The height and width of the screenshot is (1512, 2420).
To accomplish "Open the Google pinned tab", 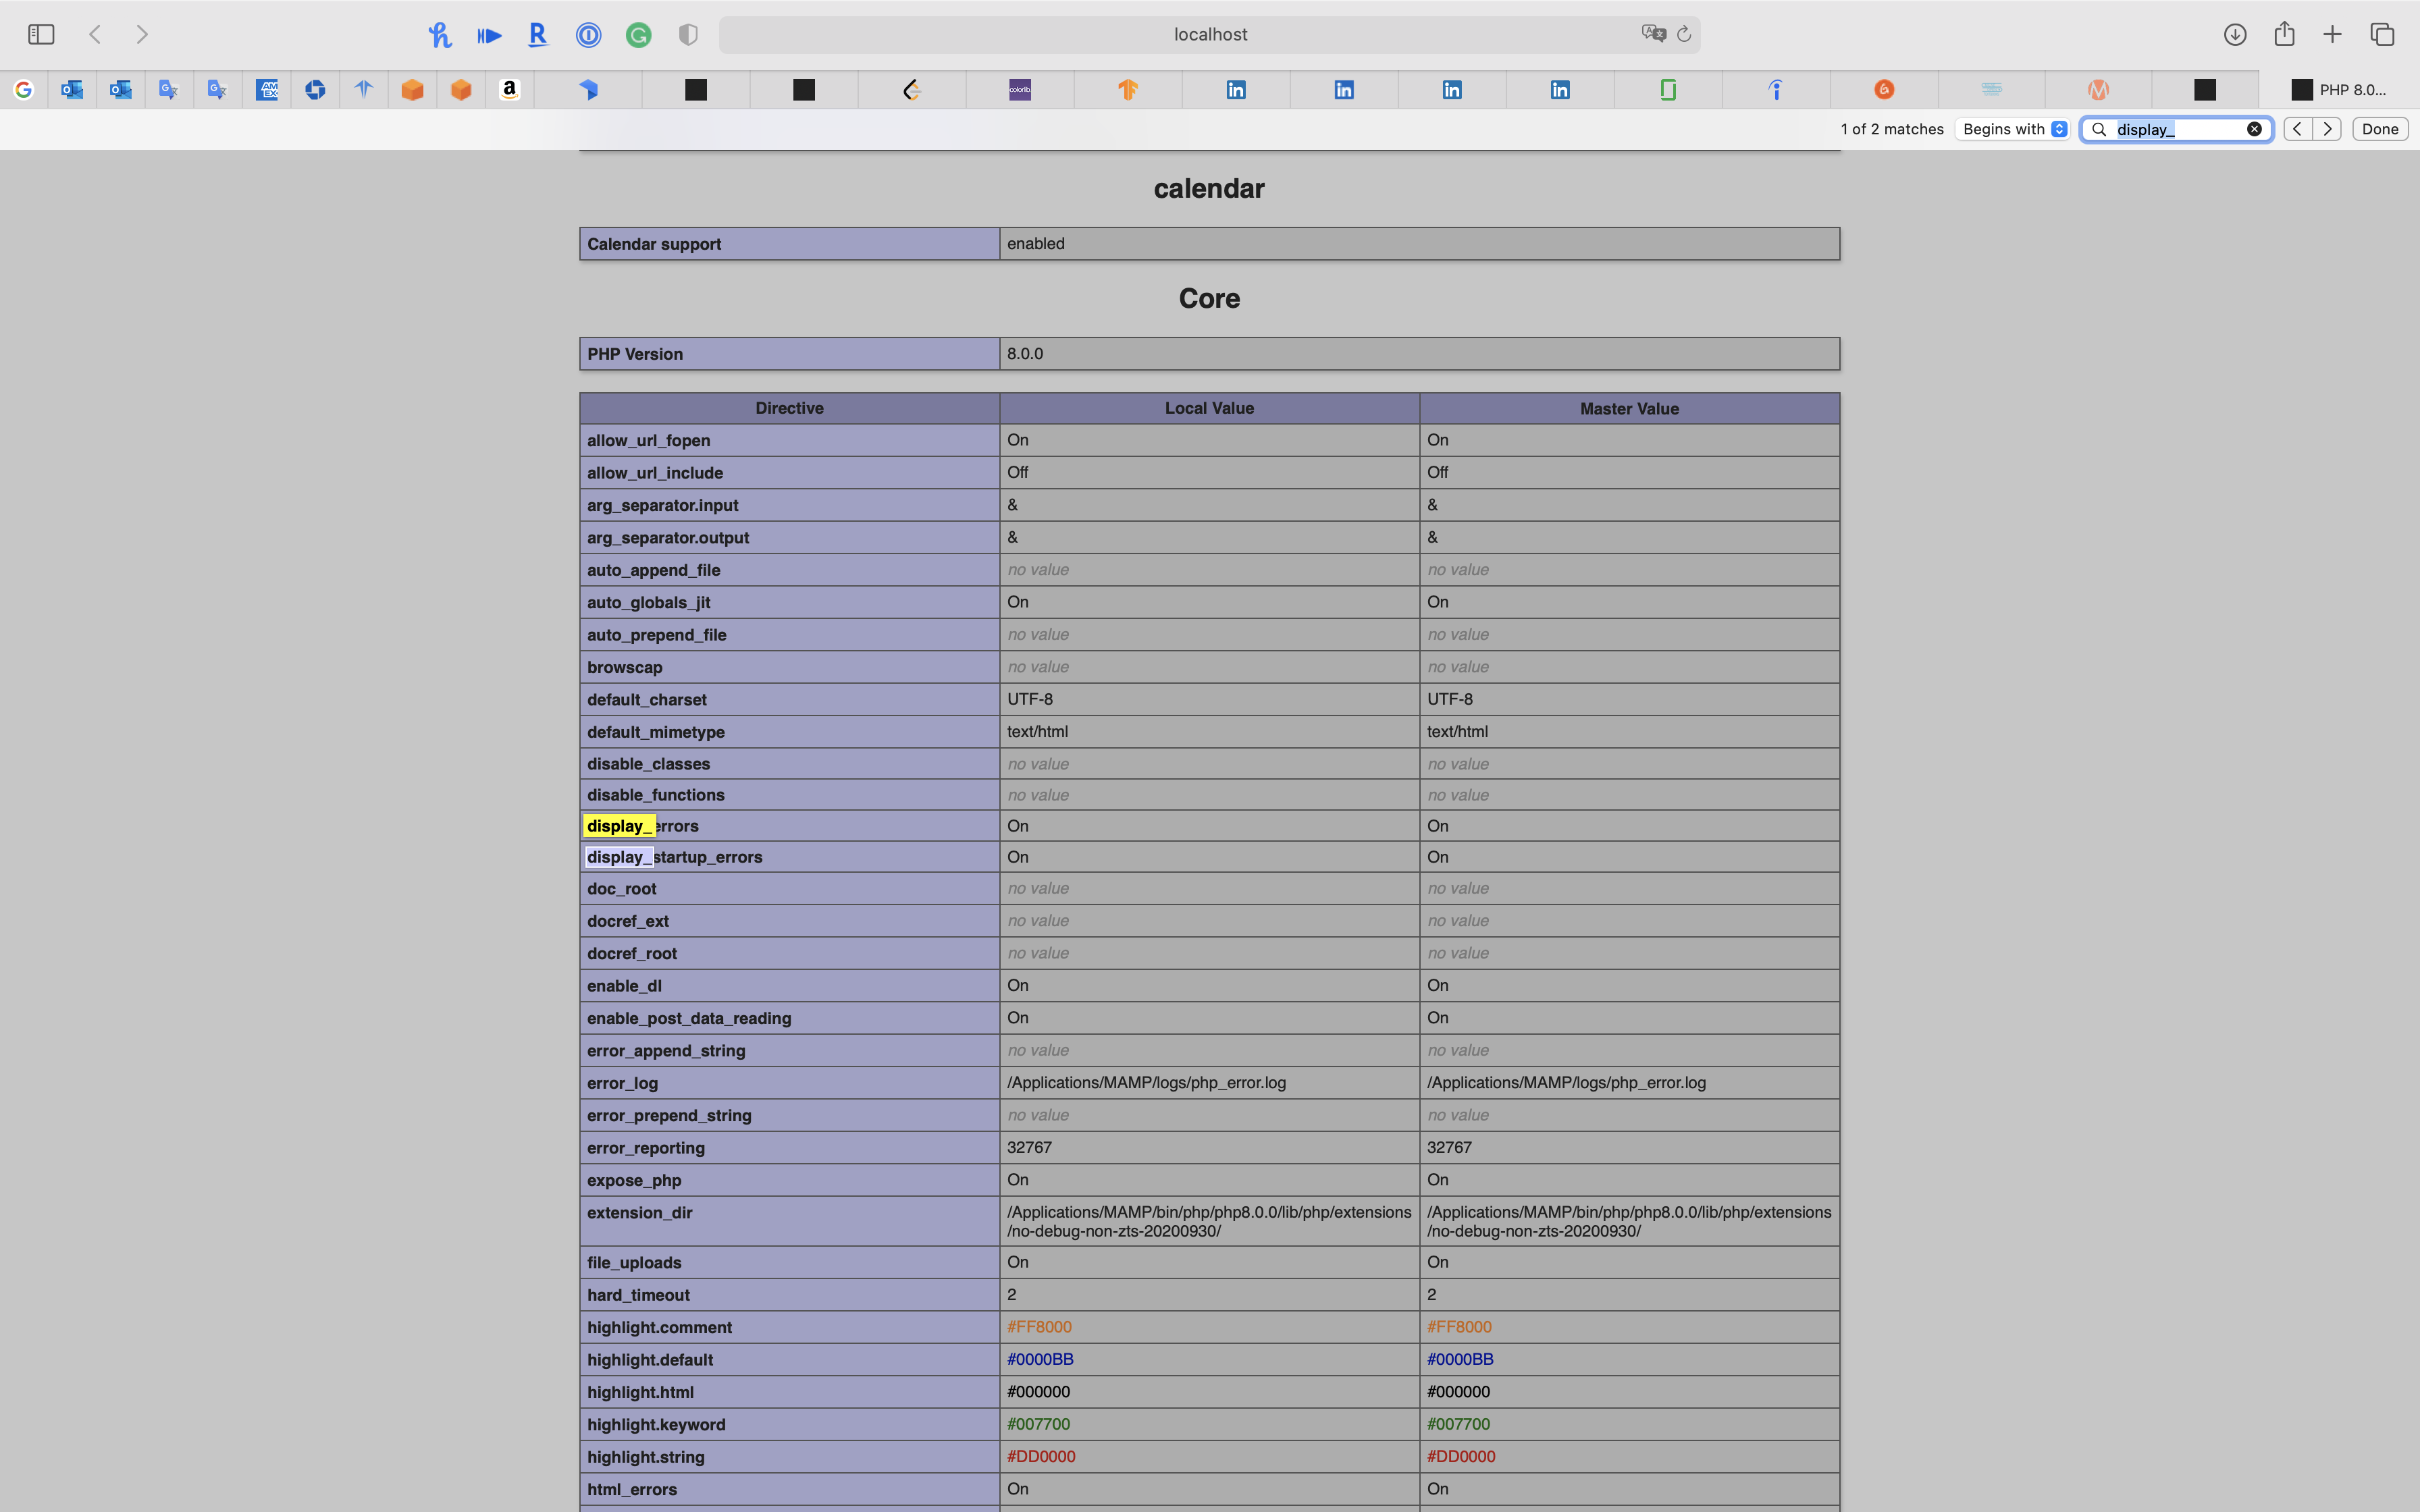I will pyautogui.click(x=23, y=90).
